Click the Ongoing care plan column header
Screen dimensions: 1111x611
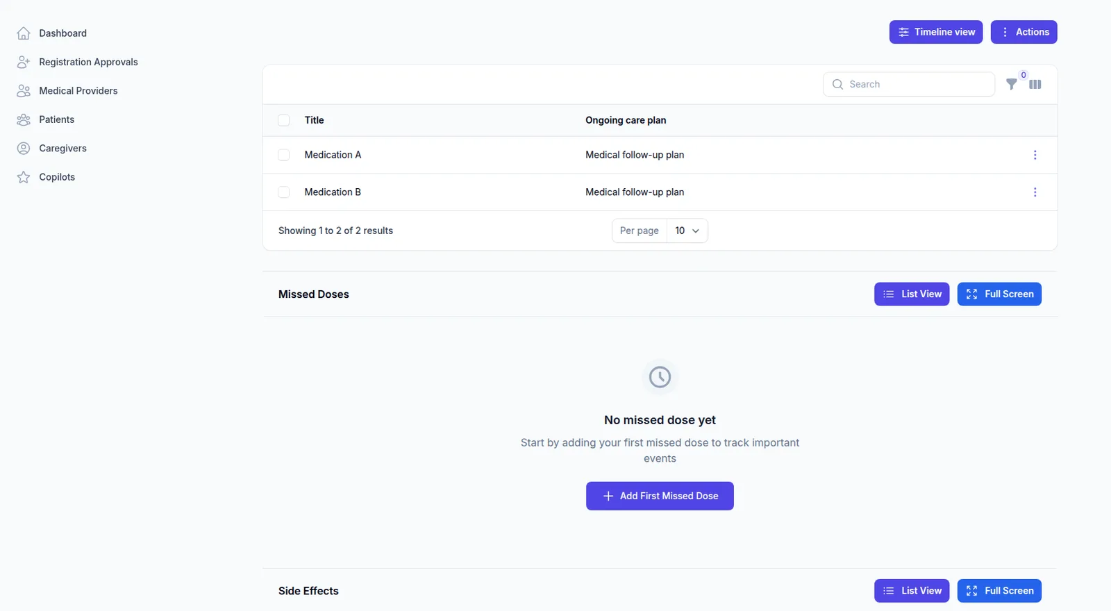click(x=626, y=120)
